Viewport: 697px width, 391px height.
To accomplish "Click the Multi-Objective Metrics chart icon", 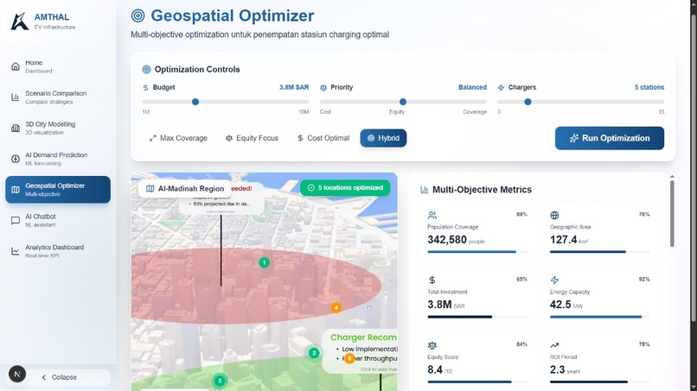I will coord(424,190).
